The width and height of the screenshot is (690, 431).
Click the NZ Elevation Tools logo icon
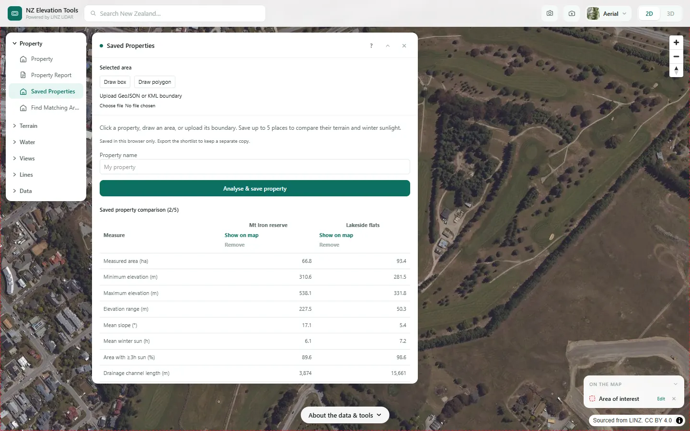point(15,13)
